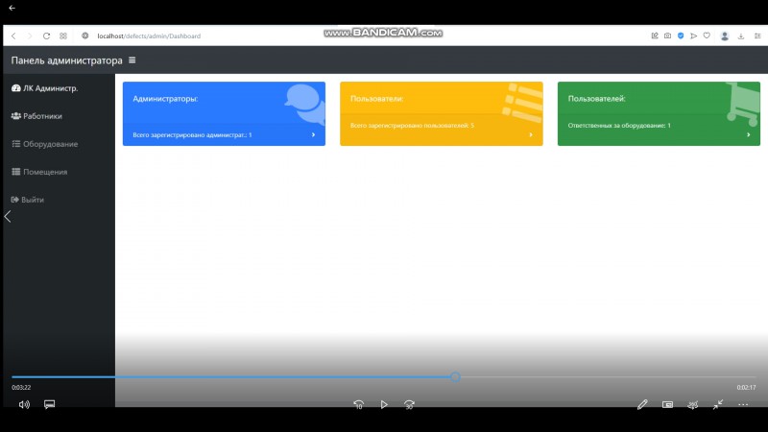Viewport: 768px width, 432px height.
Task: Skip forward 30 seconds
Action: (410, 404)
